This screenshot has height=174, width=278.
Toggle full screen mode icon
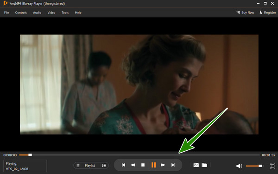point(272,166)
